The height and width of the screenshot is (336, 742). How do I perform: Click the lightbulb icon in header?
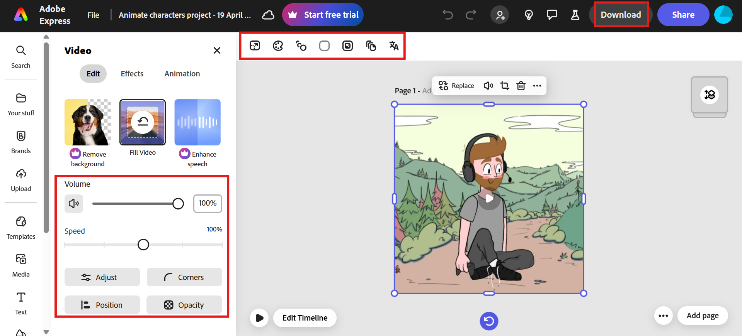pos(528,15)
